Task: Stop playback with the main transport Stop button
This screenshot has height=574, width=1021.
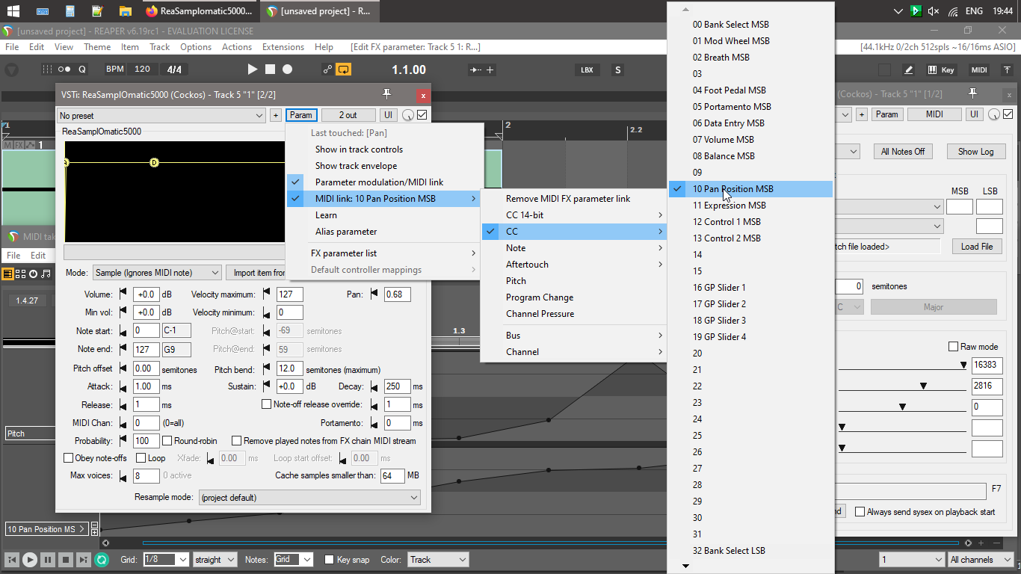Action: coord(270,70)
